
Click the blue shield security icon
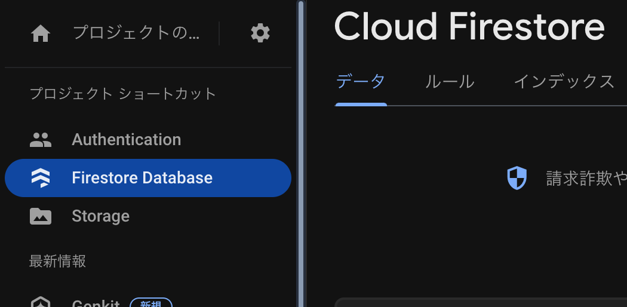(517, 178)
